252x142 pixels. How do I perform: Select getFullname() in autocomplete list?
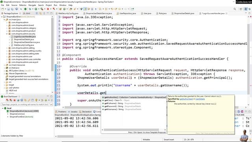pos(134,103)
